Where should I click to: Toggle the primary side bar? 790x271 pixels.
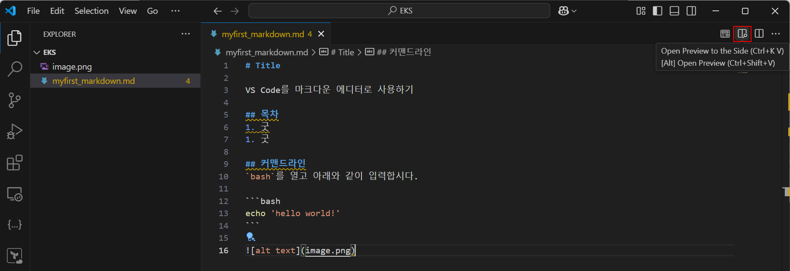pos(658,11)
